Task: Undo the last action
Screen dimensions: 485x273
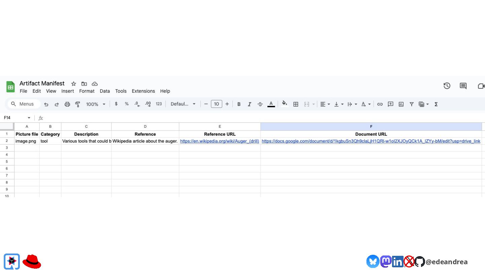Action: pos(46,104)
